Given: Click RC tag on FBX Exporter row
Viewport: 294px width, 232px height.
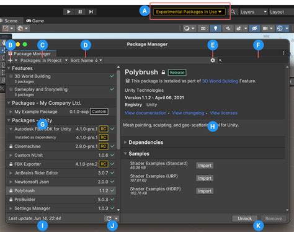Looking at the screenshot, I should click(104, 164).
